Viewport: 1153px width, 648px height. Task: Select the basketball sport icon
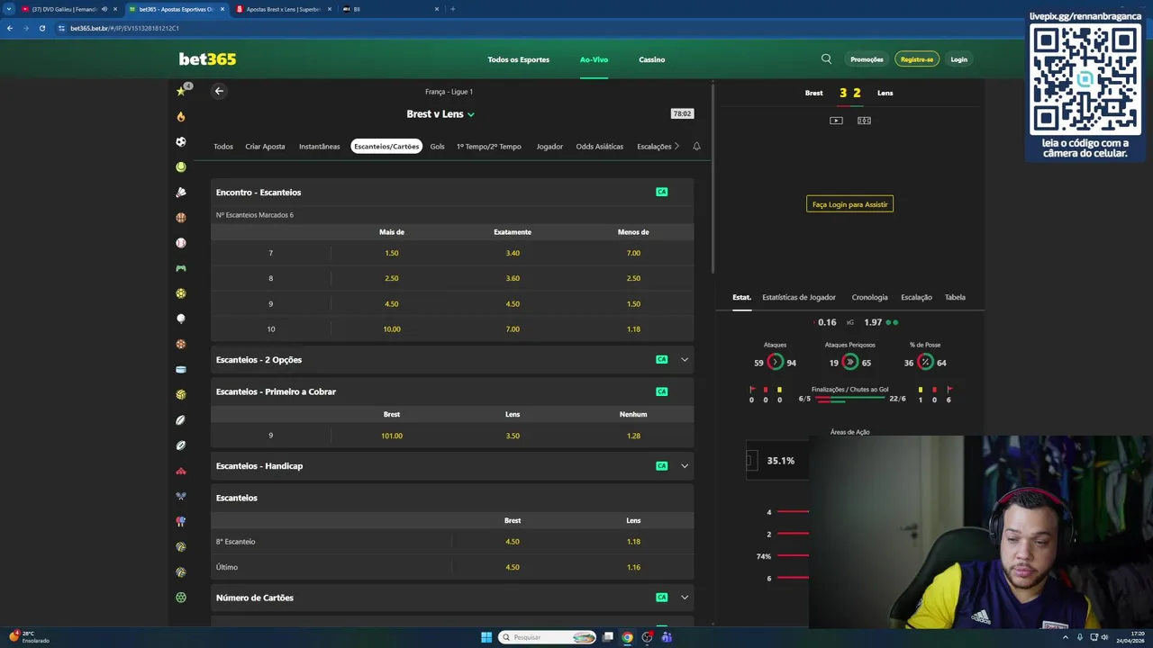181,217
